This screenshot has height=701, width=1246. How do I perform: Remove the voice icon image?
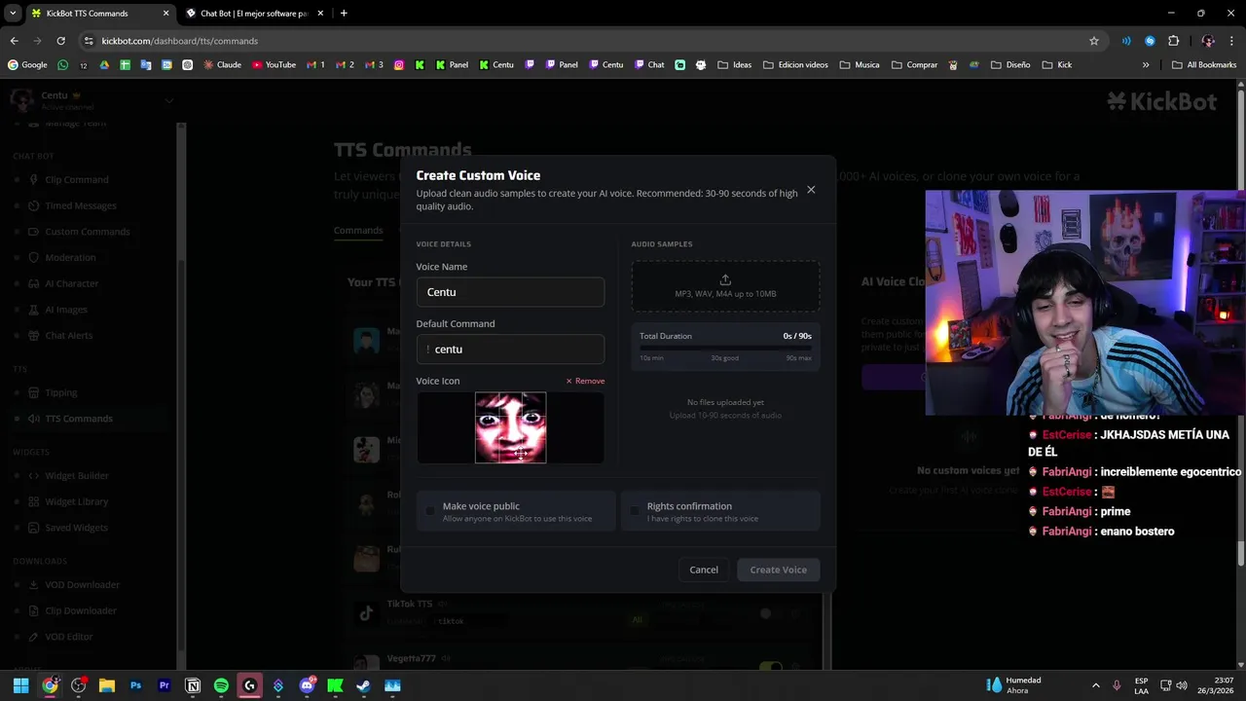tap(586, 381)
